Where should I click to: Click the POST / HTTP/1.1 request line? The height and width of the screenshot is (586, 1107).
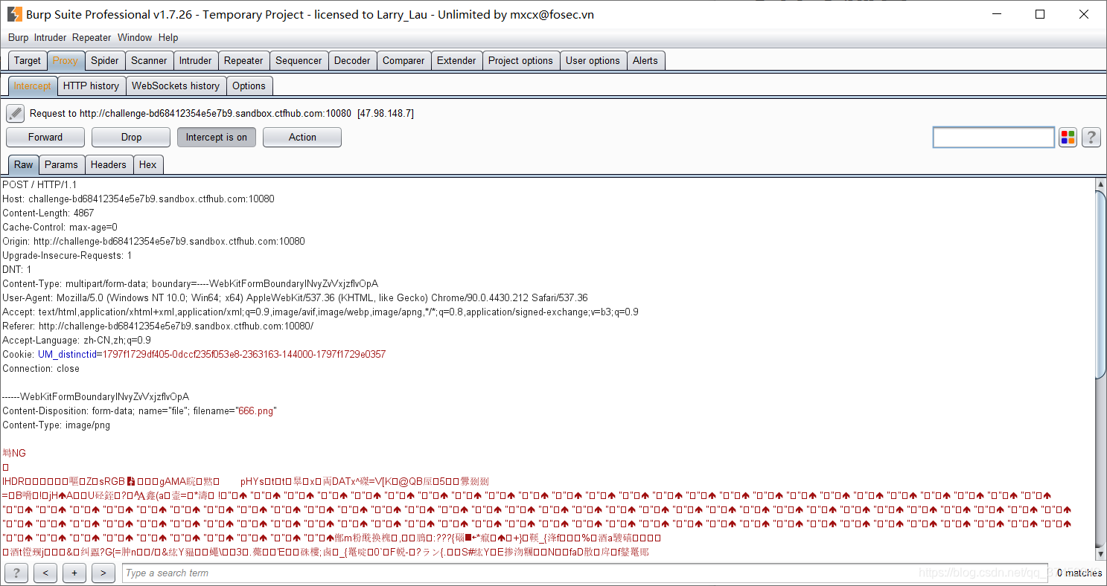click(39, 184)
